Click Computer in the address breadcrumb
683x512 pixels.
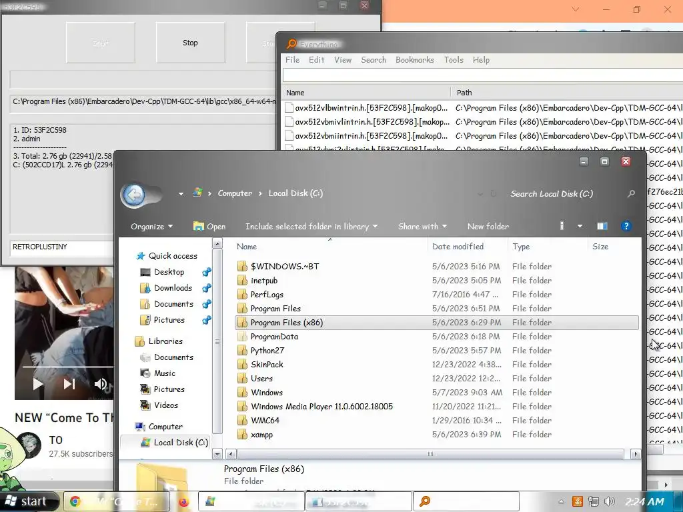pyautogui.click(x=235, y=193)
